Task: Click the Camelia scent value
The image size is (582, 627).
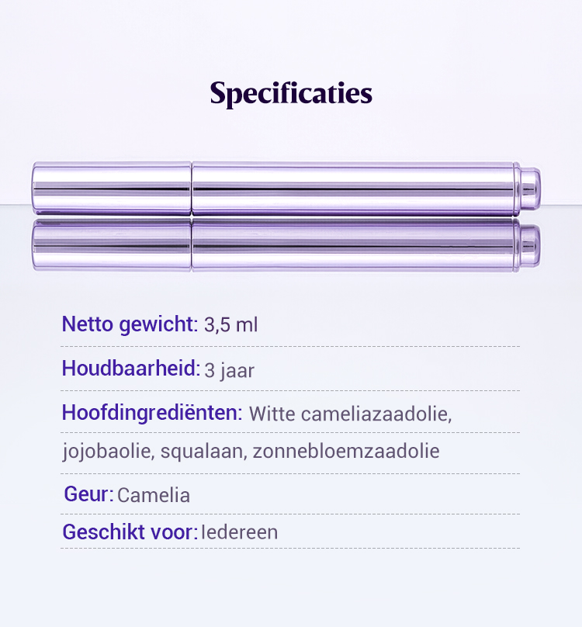Action: coord(154,495)
